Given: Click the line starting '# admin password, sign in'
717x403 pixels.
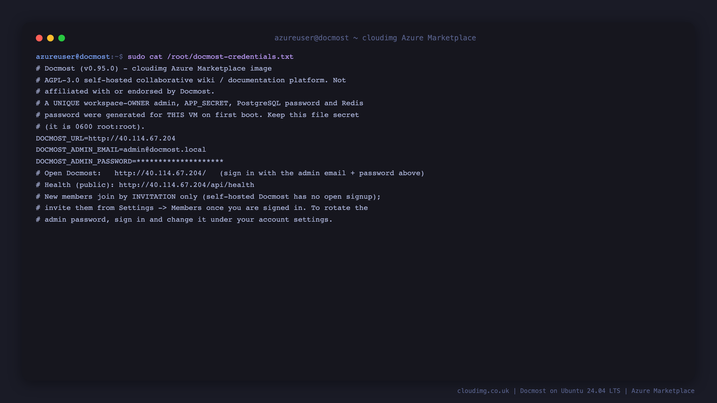Looking at the screenshot, I should 184,219.
